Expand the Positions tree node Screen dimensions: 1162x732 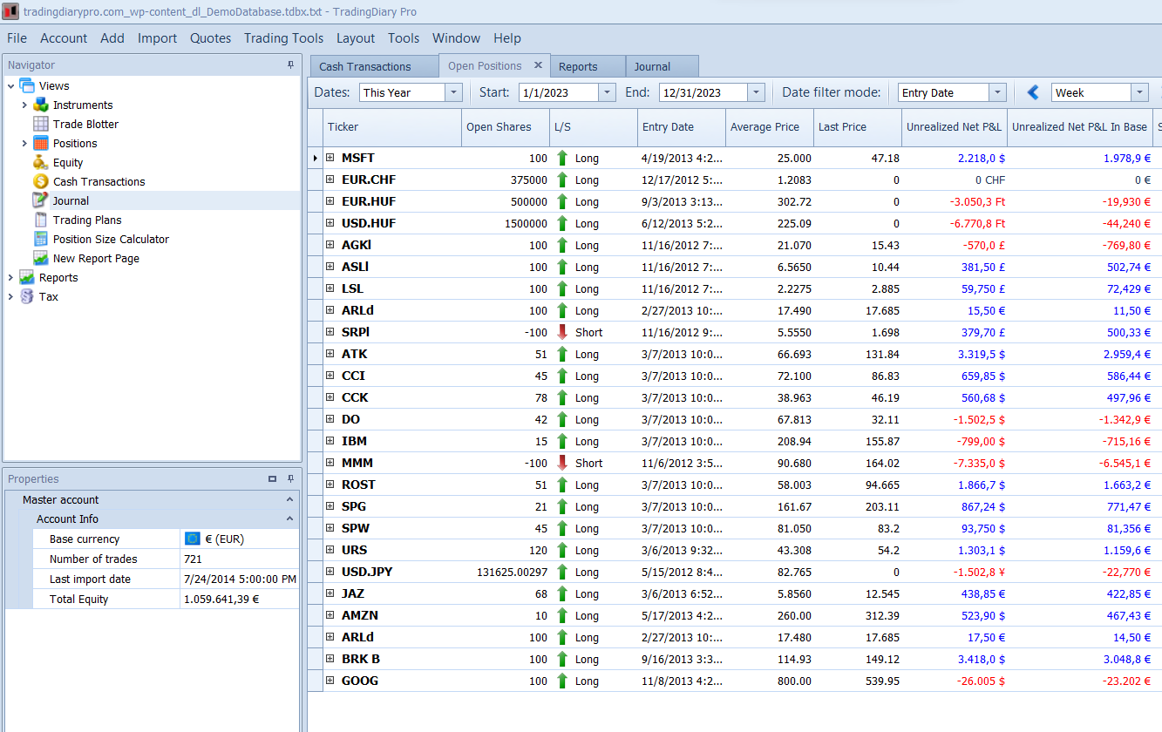[24, 143]
